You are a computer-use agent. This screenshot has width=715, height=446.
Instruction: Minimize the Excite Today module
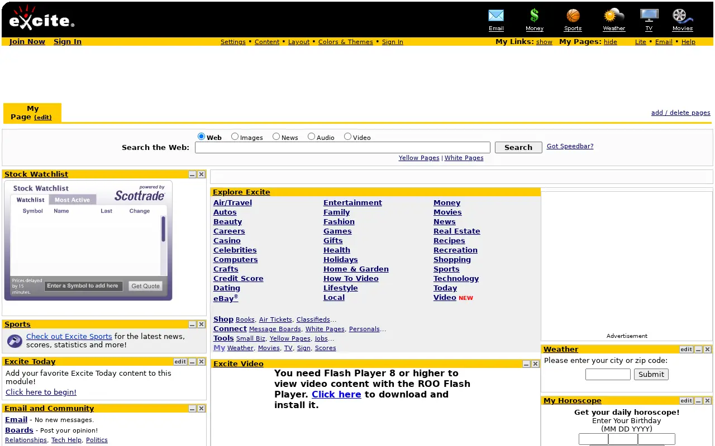[192, 362]
